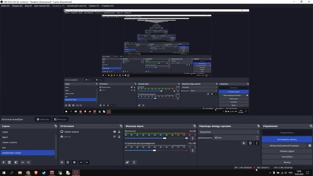This screenshot has width=313, height=176.
Task: Adjust playback device volume slider
Action: tap(155, 151)
